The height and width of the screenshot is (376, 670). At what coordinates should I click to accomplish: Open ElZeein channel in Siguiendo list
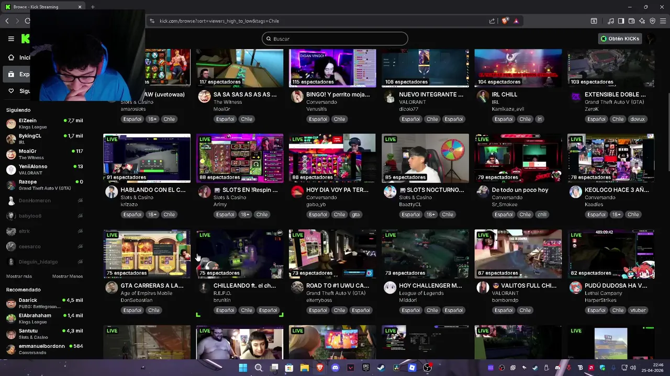pyautogui.click(x=44, y=123)
